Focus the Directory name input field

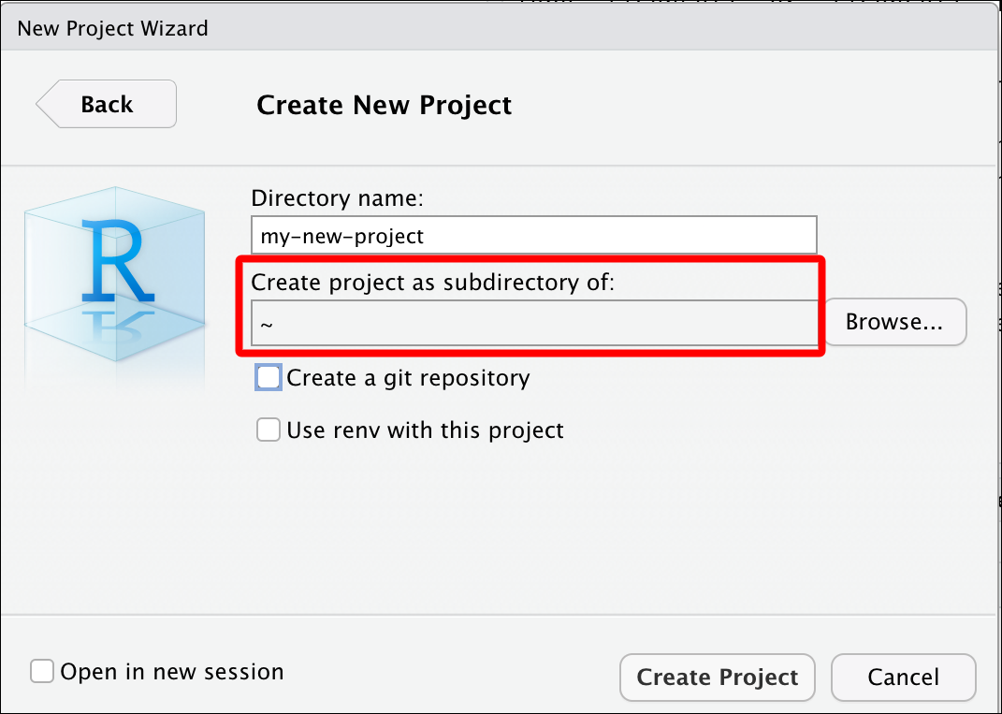coord(533,235)
